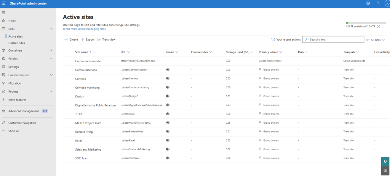Click the Home house icon
Image resolution: width=390 pixels, height=176 pixels.
coord(3,21)
